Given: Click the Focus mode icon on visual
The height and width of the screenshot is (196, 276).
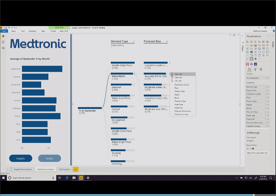Looking at the screenshot, I should (x=234, y=35).
